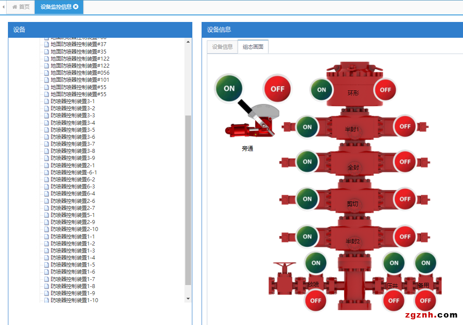Click file icon beside 防喷器控制装置6-2

[46, 180]
